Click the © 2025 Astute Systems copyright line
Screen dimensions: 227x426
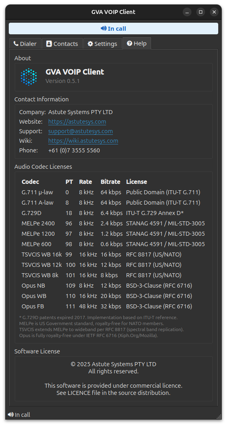pyautogui.click(x=113, y=364)
